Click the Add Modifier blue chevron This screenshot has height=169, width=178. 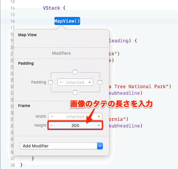[100, 146]
